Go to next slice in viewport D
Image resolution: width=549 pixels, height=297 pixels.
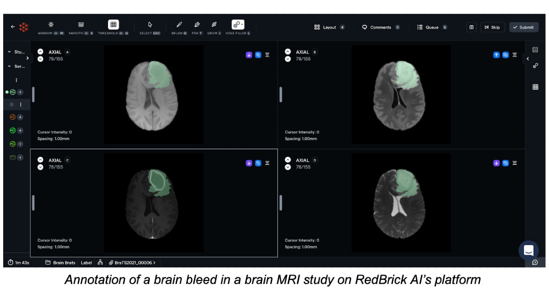click(x=288, y=167)
